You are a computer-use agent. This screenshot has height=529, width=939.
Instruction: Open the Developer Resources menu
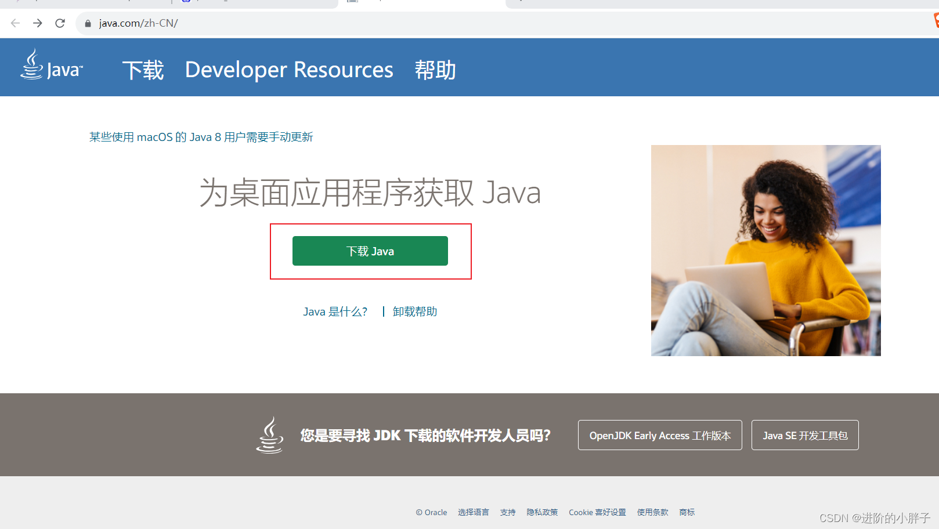(x=289, y=69)
